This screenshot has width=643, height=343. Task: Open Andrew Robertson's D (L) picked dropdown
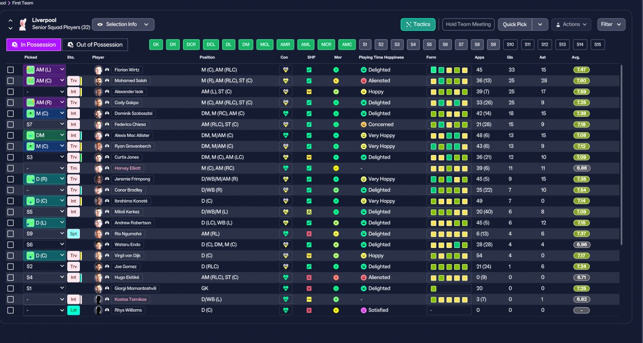[45, 223]
